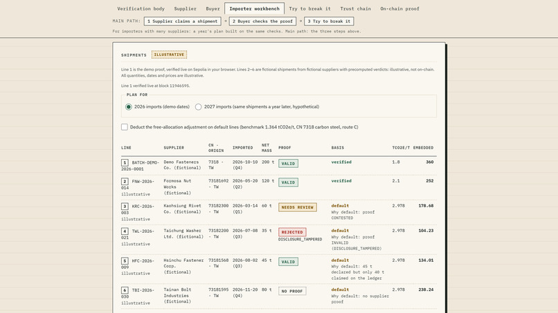Go to the Try to break it tab
The height and width of the screenshot is (313, 558).
click(309, 8)
